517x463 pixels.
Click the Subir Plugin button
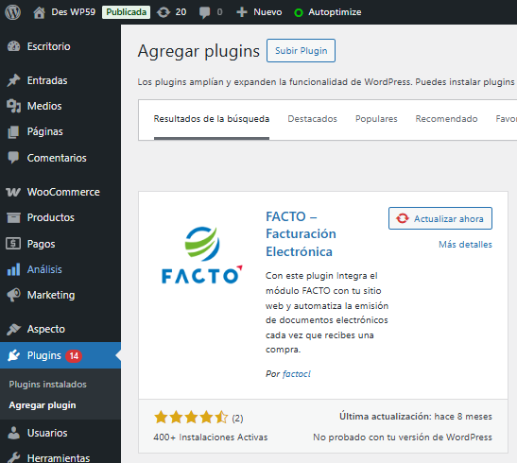(302, 51)
